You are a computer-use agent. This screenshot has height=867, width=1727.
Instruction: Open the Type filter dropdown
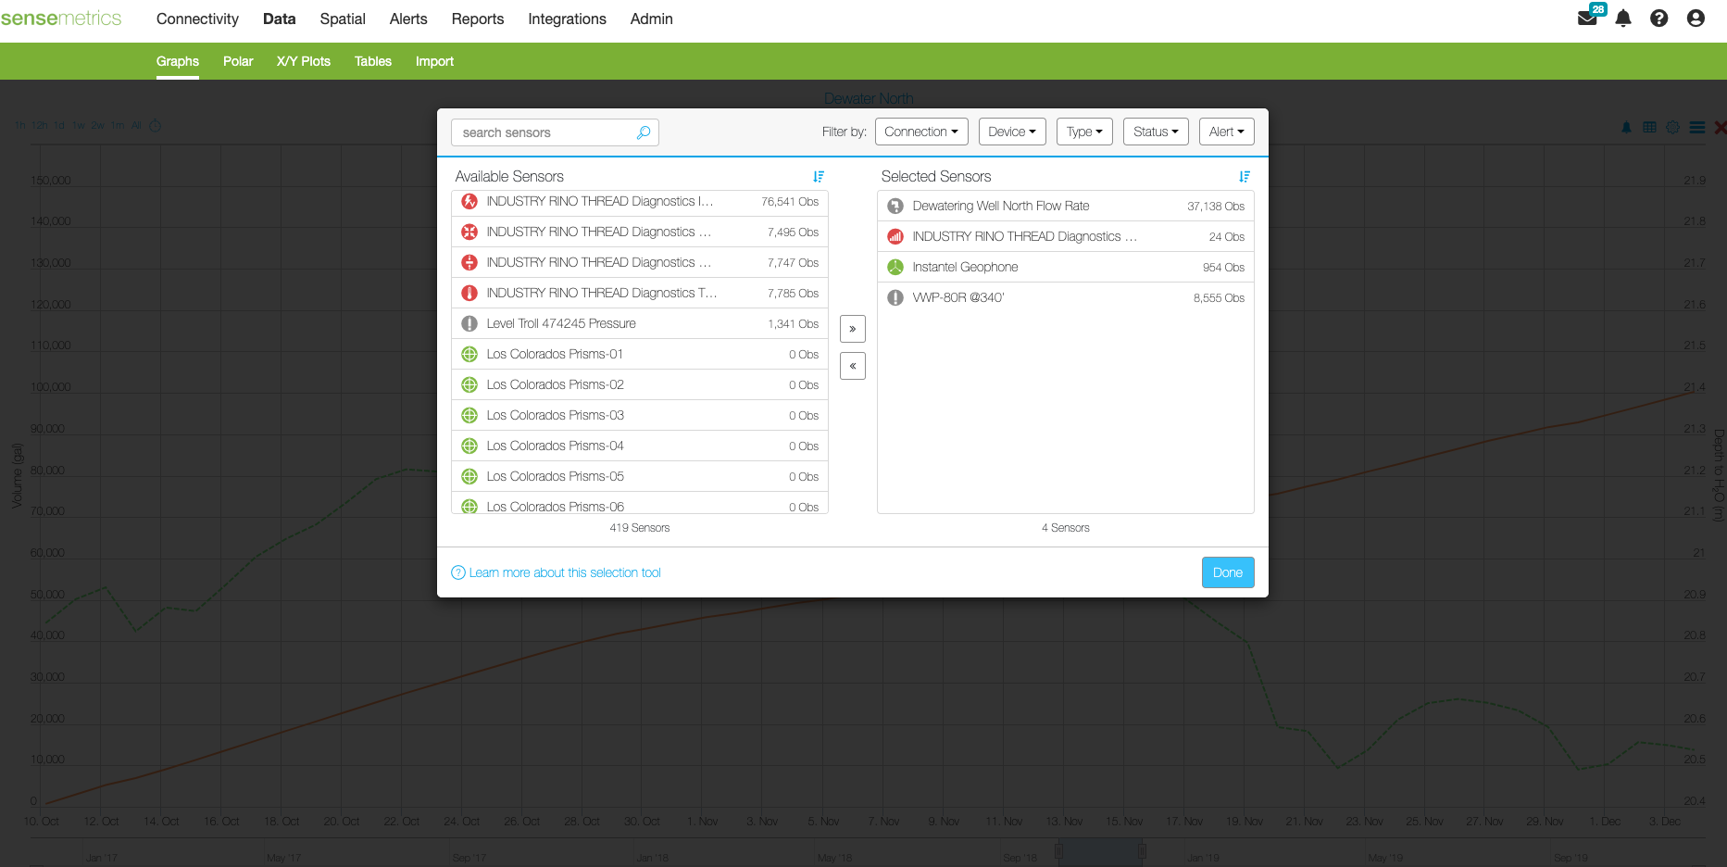(x=1084, y=132)
